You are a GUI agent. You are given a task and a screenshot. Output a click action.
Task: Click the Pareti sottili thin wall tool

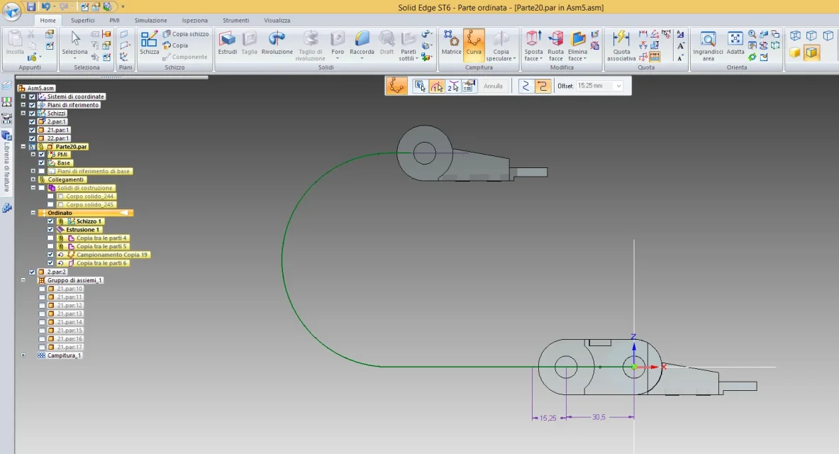409,45
